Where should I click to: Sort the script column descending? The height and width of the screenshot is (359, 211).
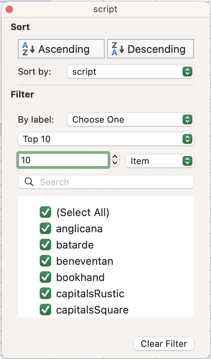click(151, 49)
